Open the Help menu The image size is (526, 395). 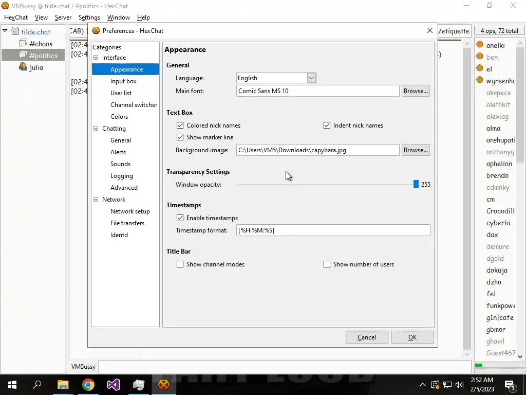tap(143, 17)
